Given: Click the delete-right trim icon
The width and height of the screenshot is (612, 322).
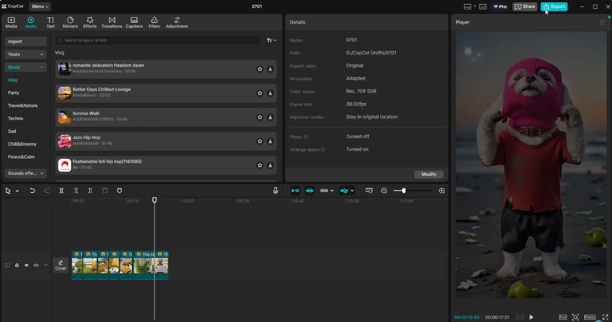Looking at the screenshot, I should click(x=90, y=191).
